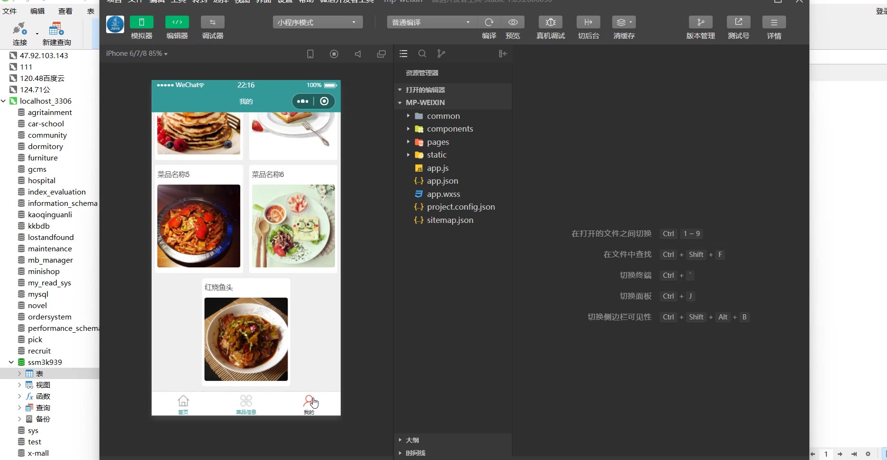887x460 pixels.
Task: Click the 新建查询 new query button
Action: (x=56, y=33)
